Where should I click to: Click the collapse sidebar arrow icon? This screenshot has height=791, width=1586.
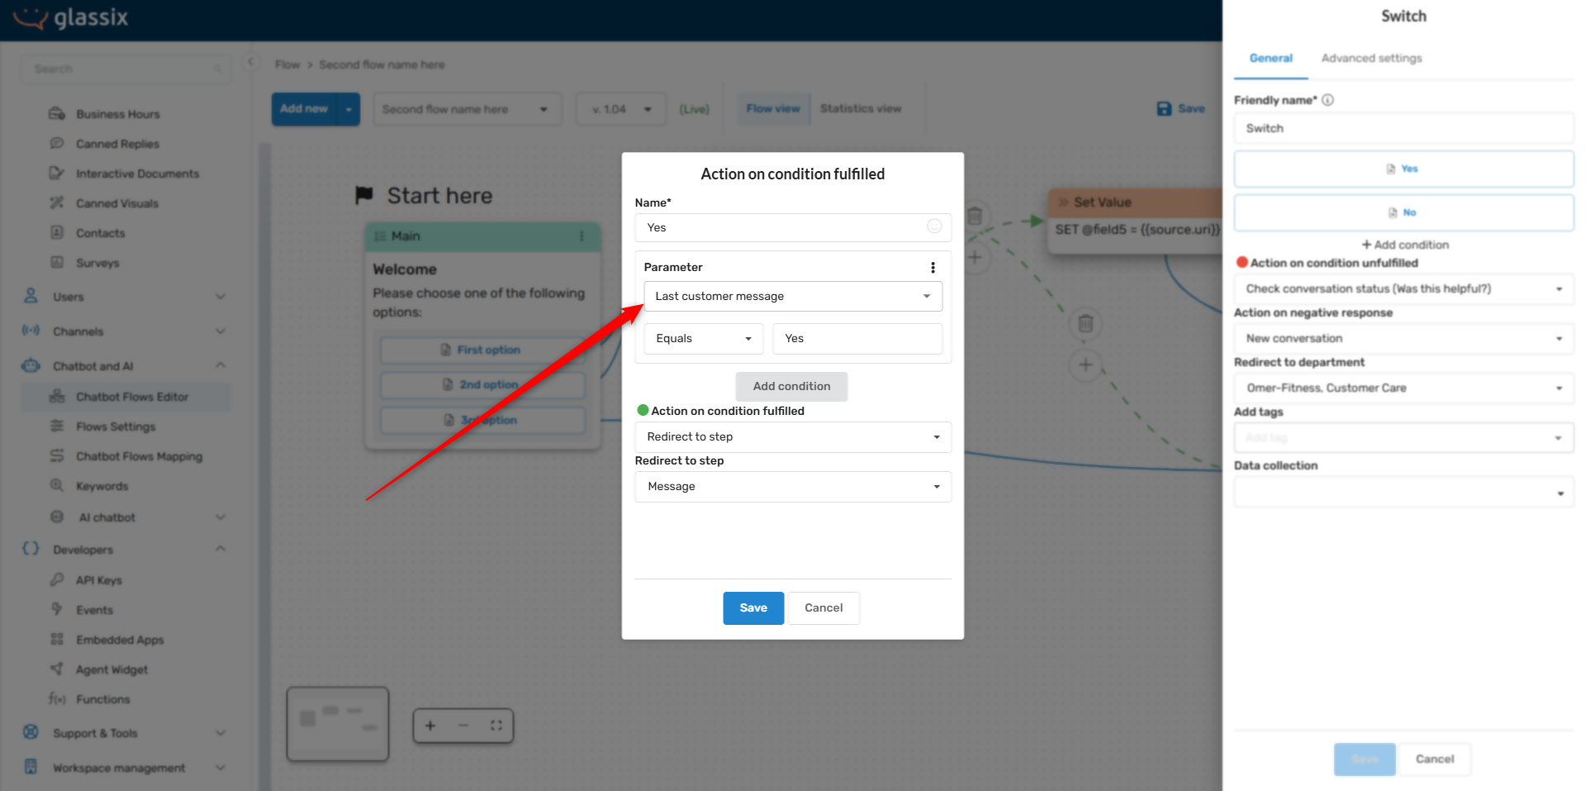pyautogui.click(x=251, y=62)
